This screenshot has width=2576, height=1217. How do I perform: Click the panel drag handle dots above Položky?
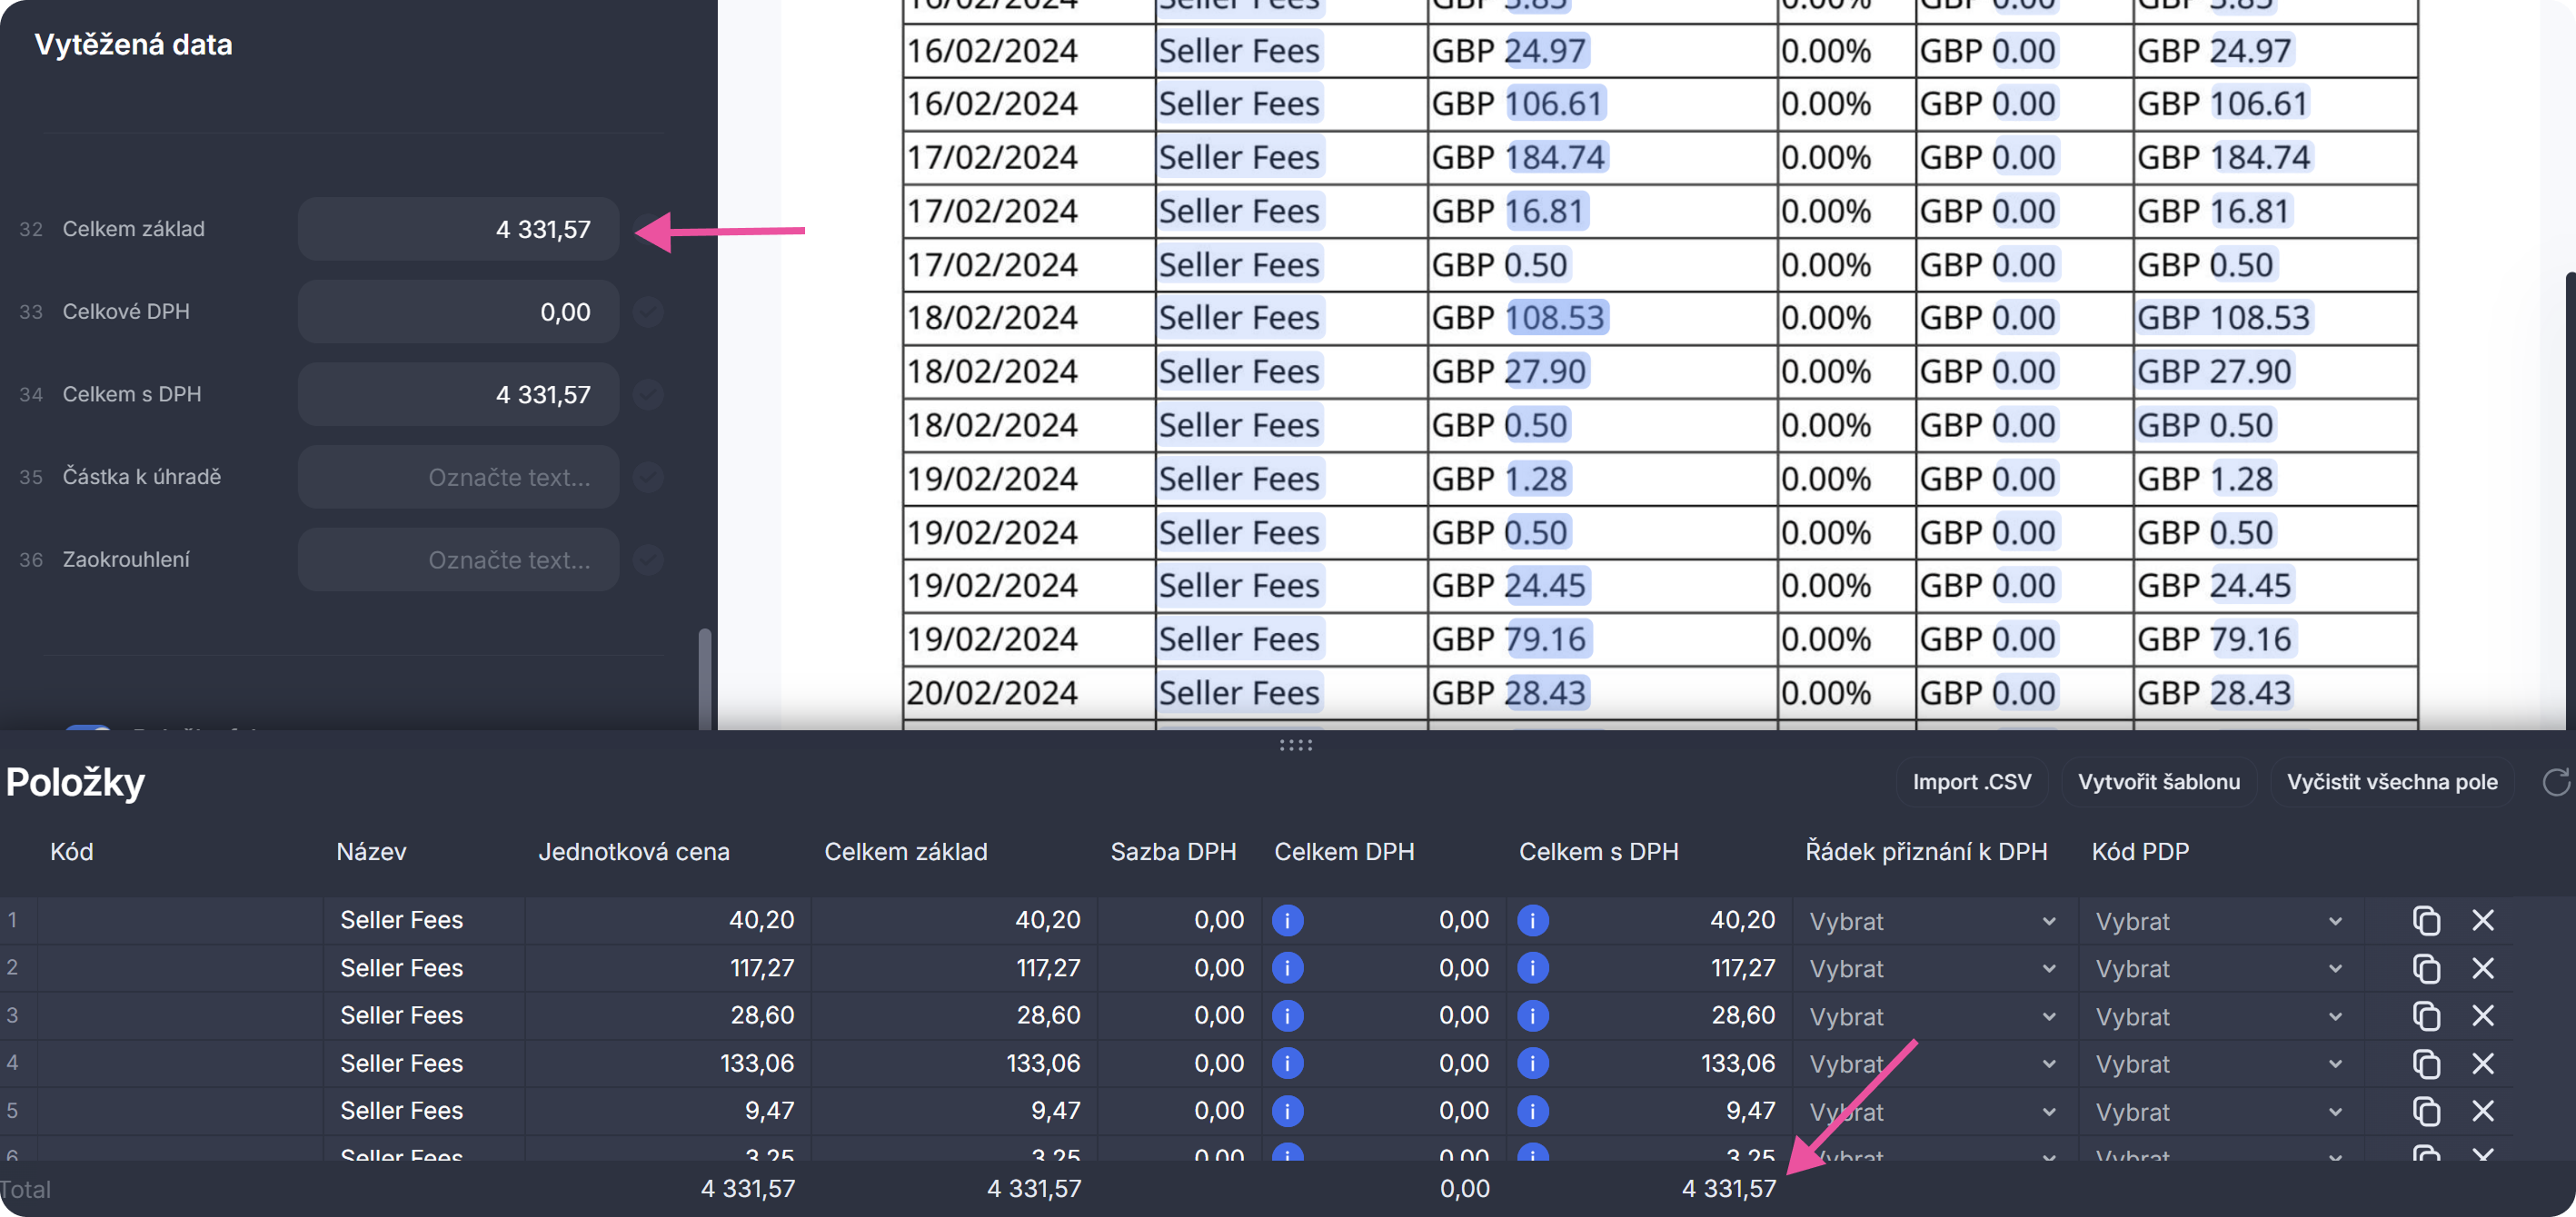(x=1295, y=746)
